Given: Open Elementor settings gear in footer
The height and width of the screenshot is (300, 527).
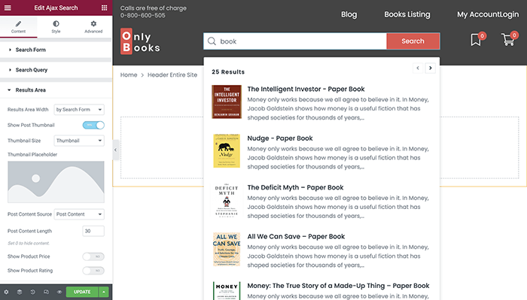Looking at the screenshot, I should (x=6, y=292).
